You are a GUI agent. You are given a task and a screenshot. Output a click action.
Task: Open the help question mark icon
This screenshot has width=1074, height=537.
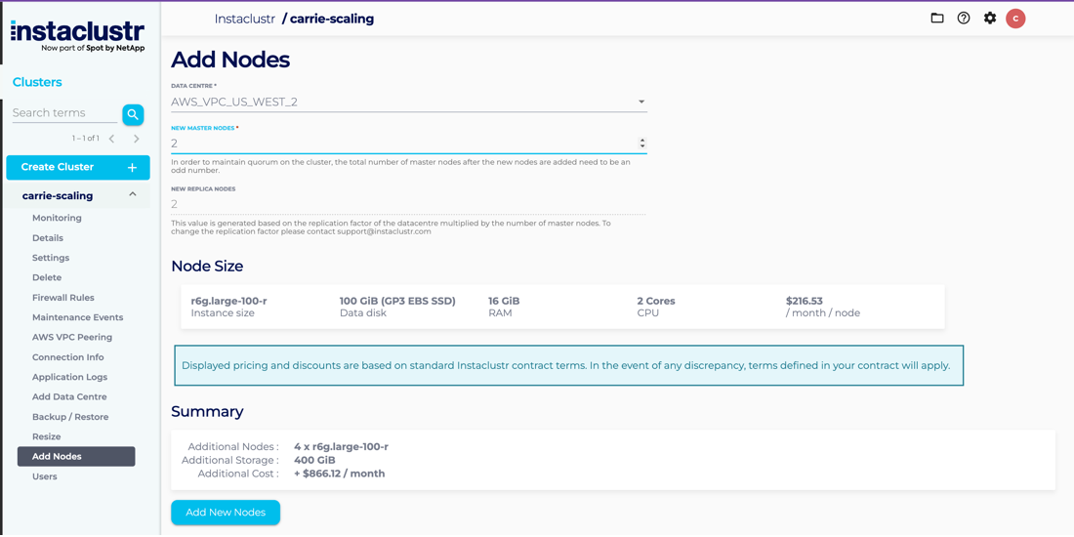click(x=964, y=19)
